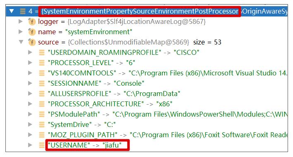Expand the name field arrow

[x=21, y=32]
